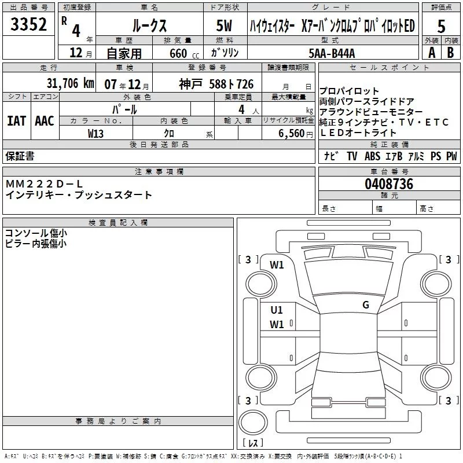Click the shift type IAT
The width and height of the screenshot is (463, 463).
click(17, 121)
